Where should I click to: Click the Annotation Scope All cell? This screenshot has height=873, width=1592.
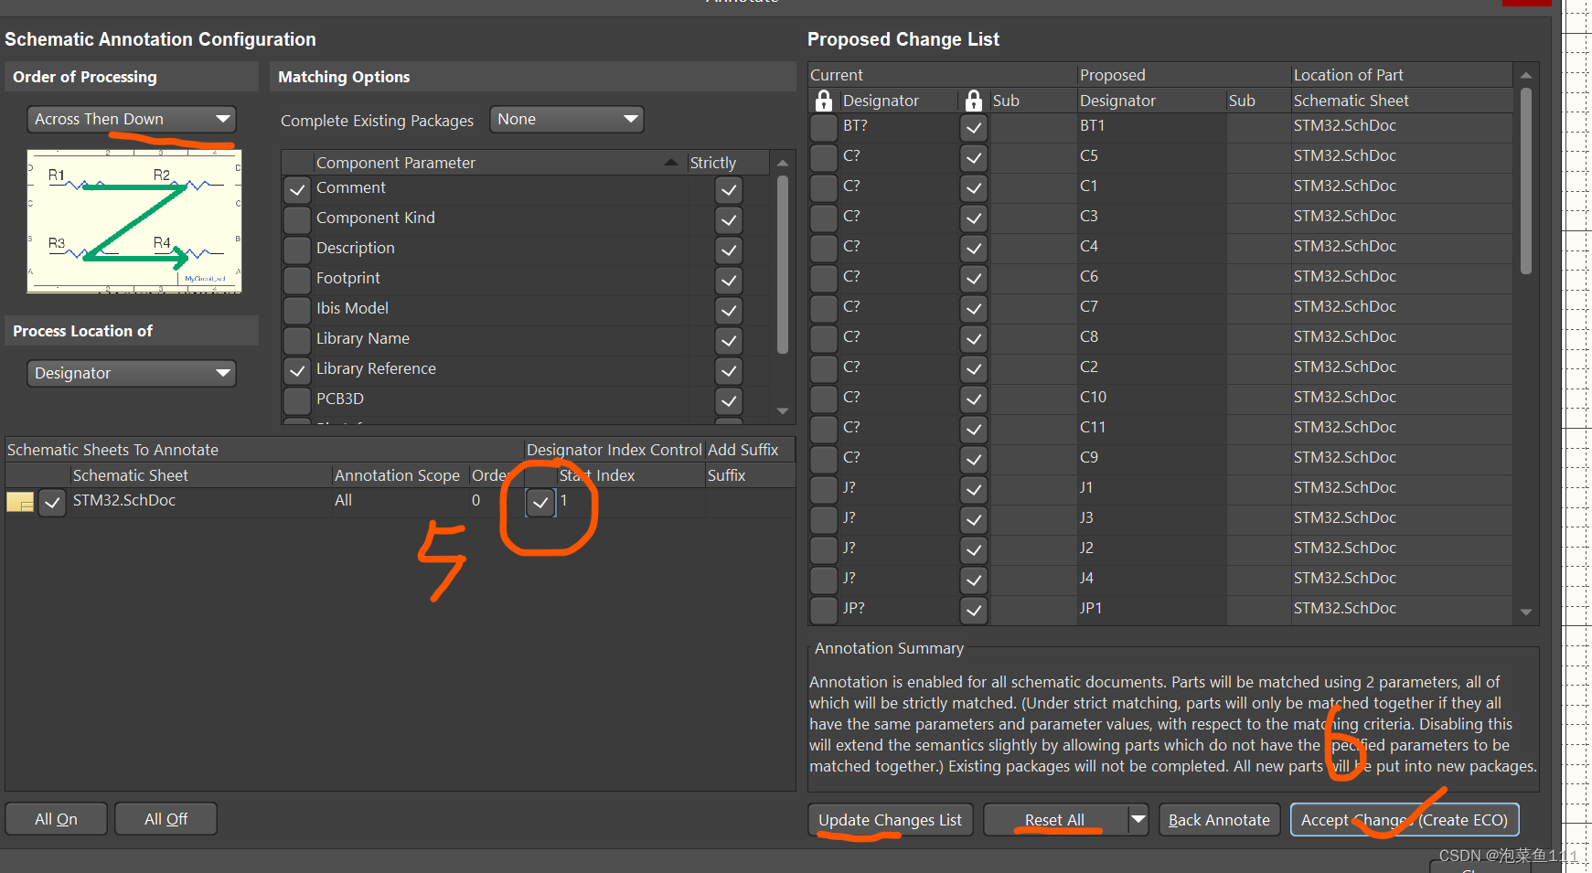tap(400, 501)
